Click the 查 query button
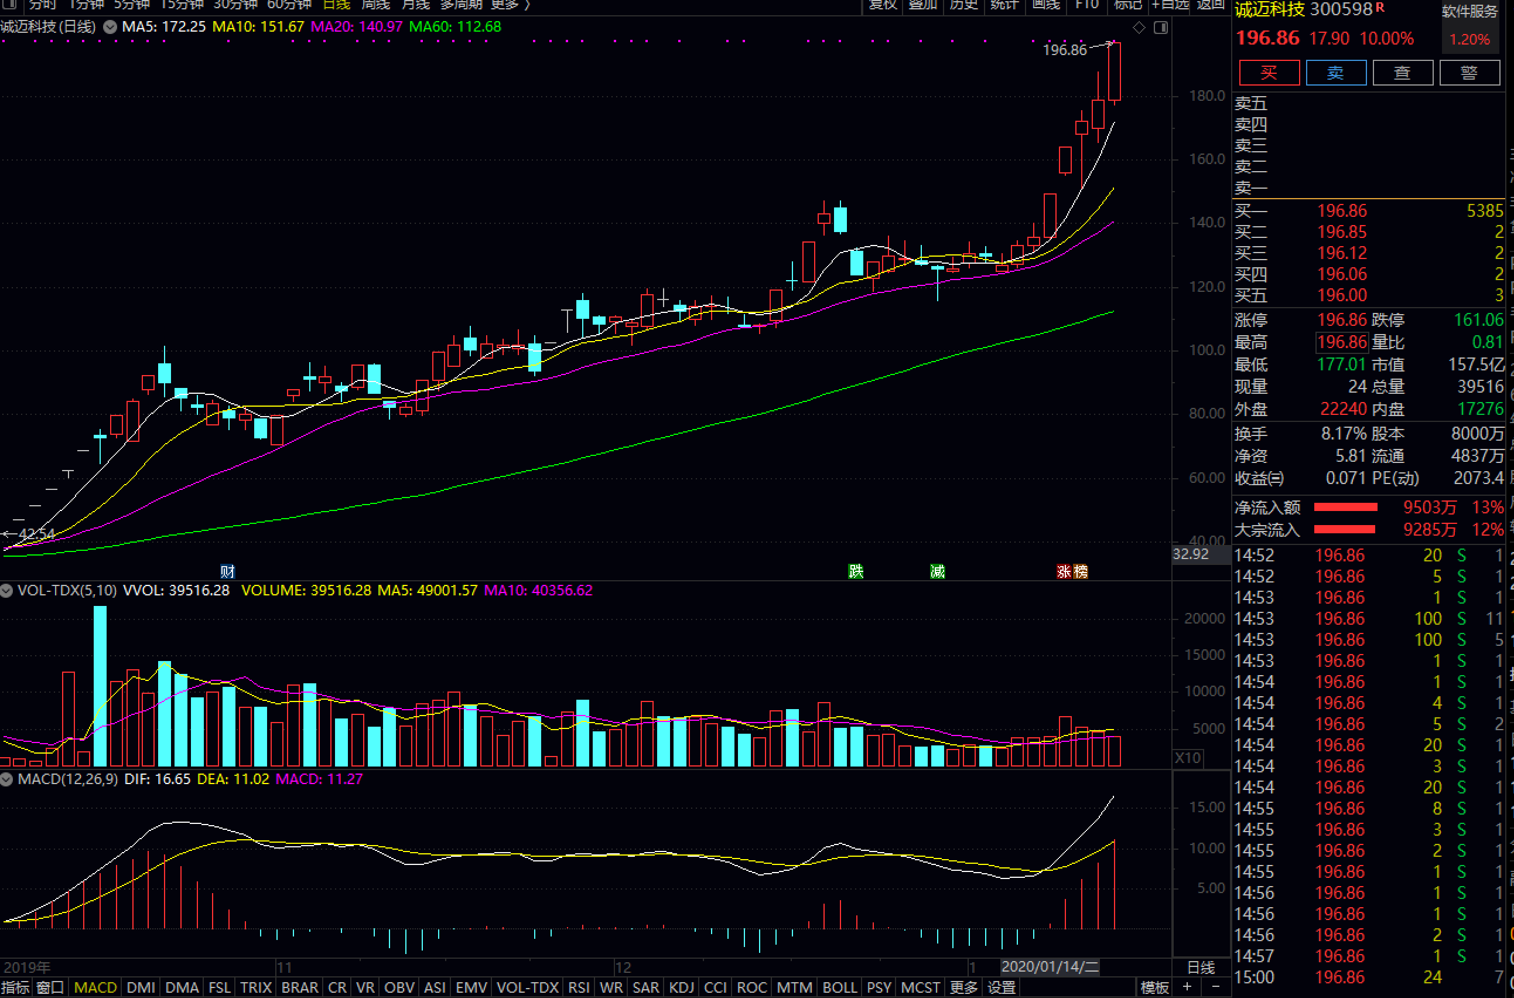1514x998 pixels. tap(1403, 73)
